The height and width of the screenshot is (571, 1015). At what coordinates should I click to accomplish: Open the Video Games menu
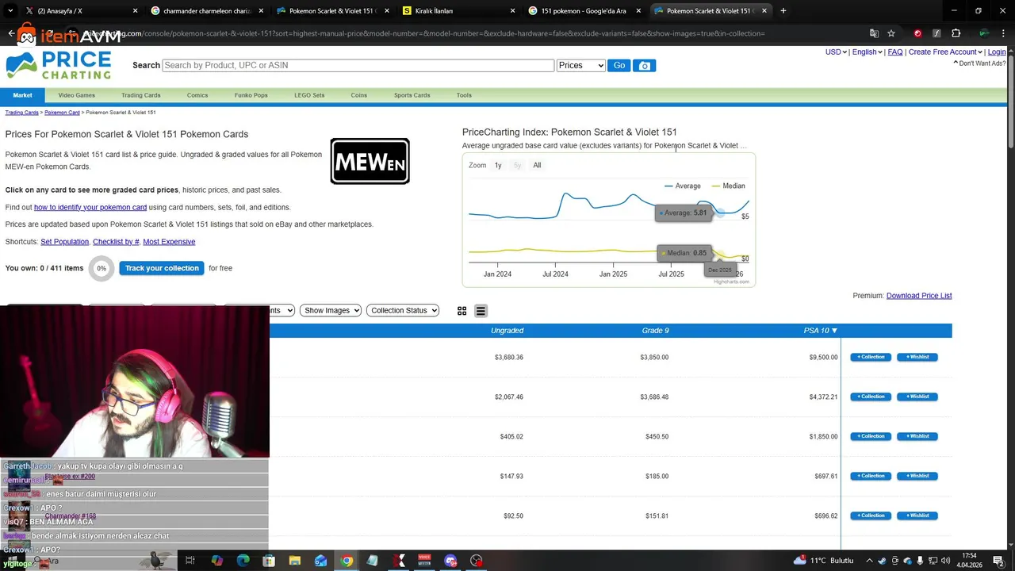coord(76,95)
